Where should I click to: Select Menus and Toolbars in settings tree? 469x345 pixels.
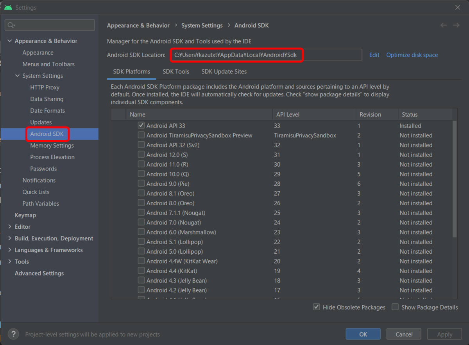click(x=48, y=64)
